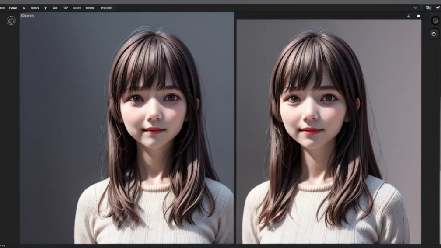Select the right portrait image on lighter background
Viewport: 441px width, 248px height.
coord(328,131)
